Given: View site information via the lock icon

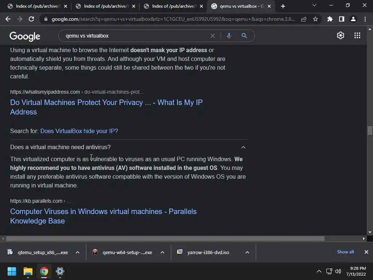Looking at the screenshot, I should click(x=46, y=19).
